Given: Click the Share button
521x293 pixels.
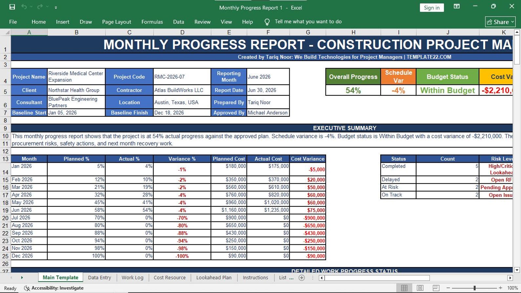Looking at the screenshot, I should click(500, 22).
